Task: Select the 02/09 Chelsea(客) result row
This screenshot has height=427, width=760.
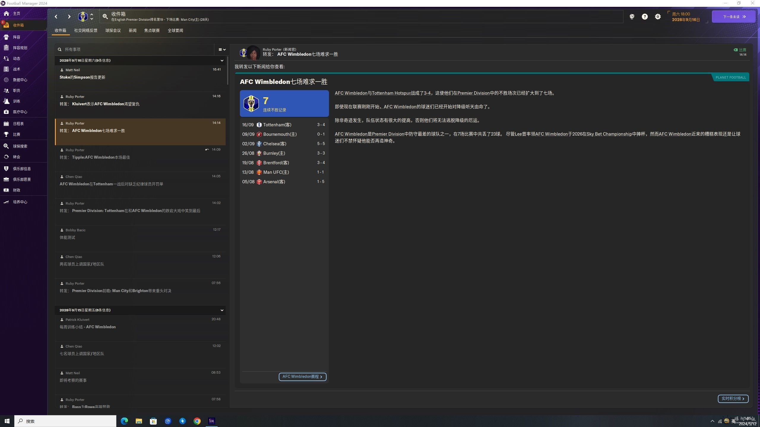Action: [x=284, y=144]
